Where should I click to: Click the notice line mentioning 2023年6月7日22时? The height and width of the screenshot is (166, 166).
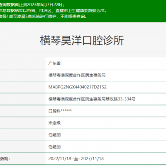coord(32,5)
